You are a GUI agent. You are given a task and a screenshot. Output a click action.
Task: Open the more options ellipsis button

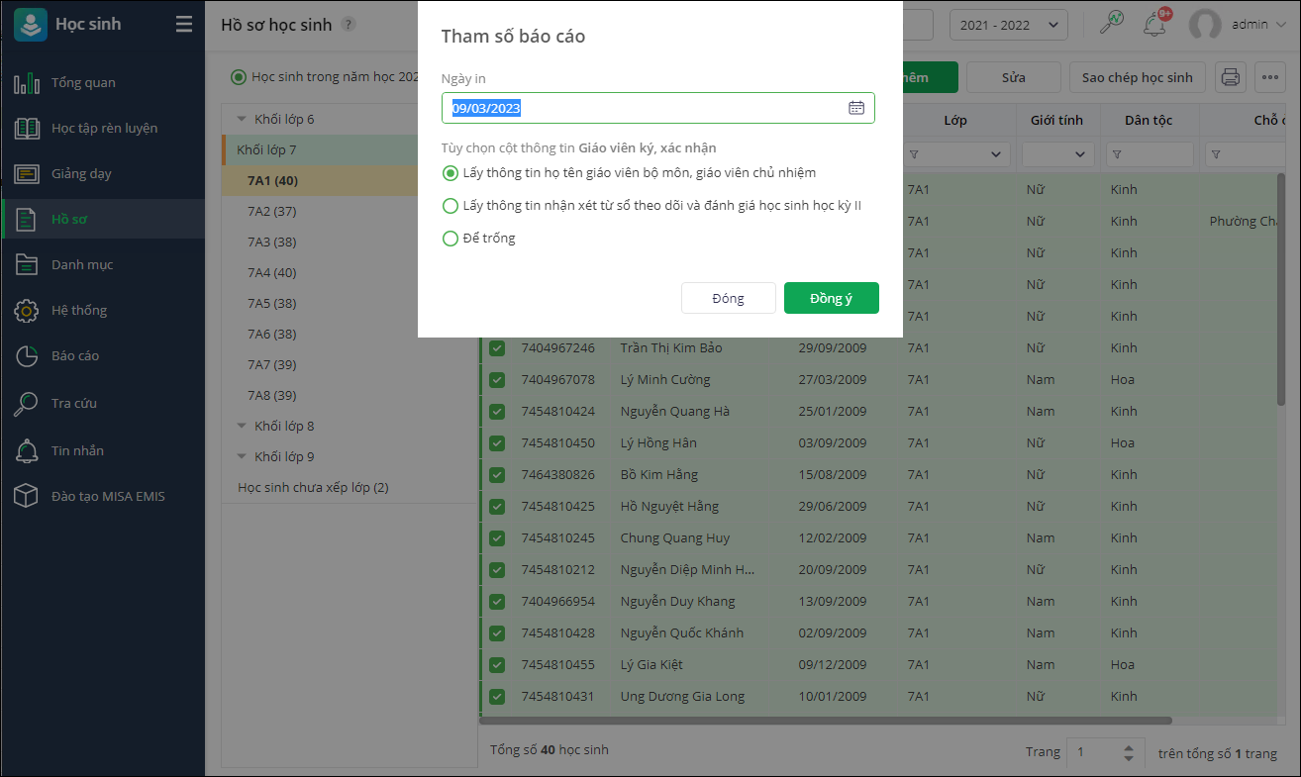tap(1269, 77)
